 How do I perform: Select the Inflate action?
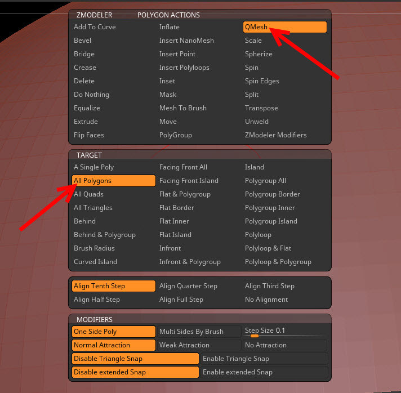(169, 27)
